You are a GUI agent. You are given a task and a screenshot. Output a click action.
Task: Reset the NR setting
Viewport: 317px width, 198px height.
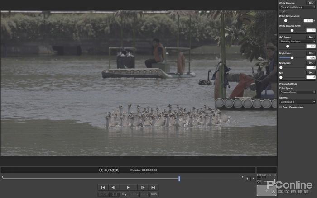pos(311,73)
